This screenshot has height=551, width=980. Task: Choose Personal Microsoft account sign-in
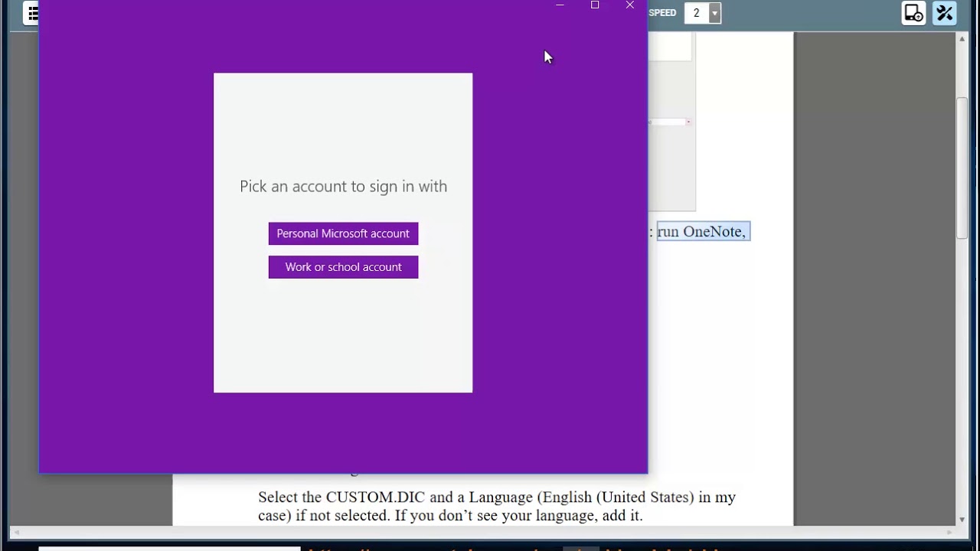(x=343, y=233)
